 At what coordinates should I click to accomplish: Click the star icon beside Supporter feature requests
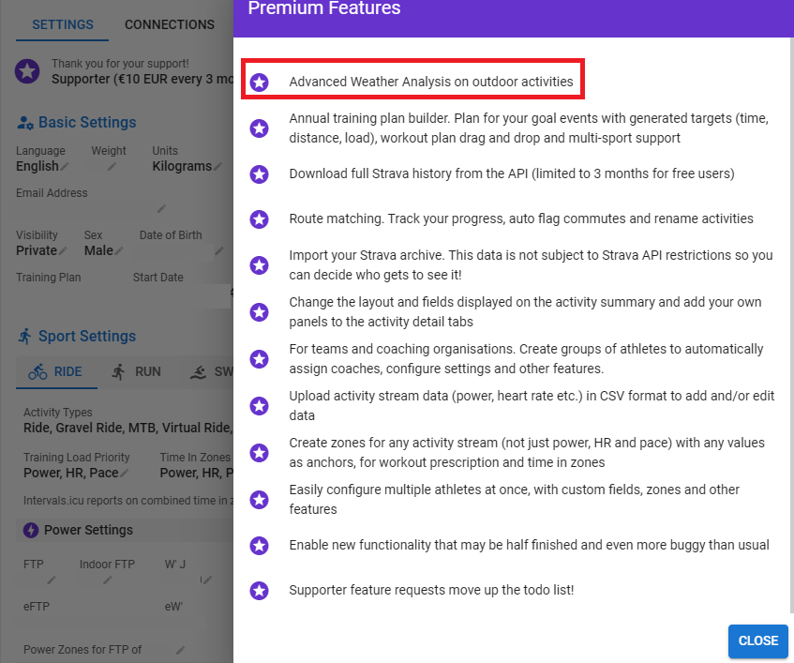click(260, 591)
